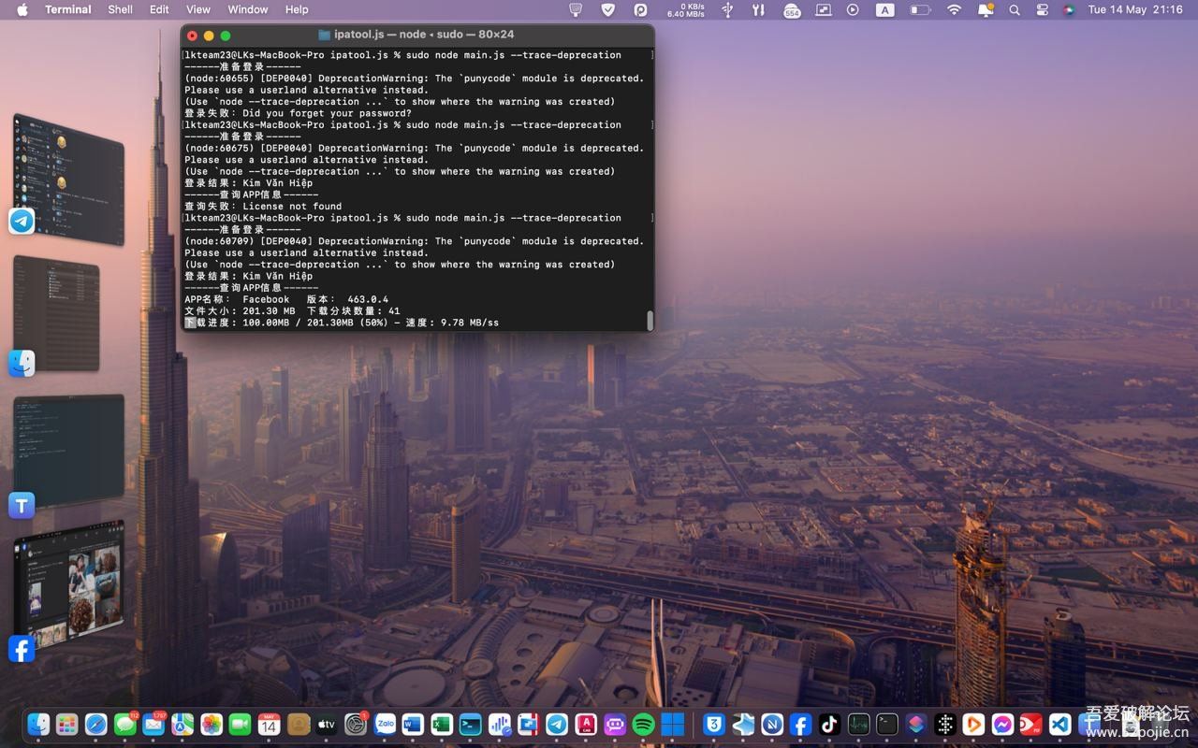This screenshot has height=748, width=1198.
Task: Open AutoCAD from the Dock
Action: click(x=586, y=724)
